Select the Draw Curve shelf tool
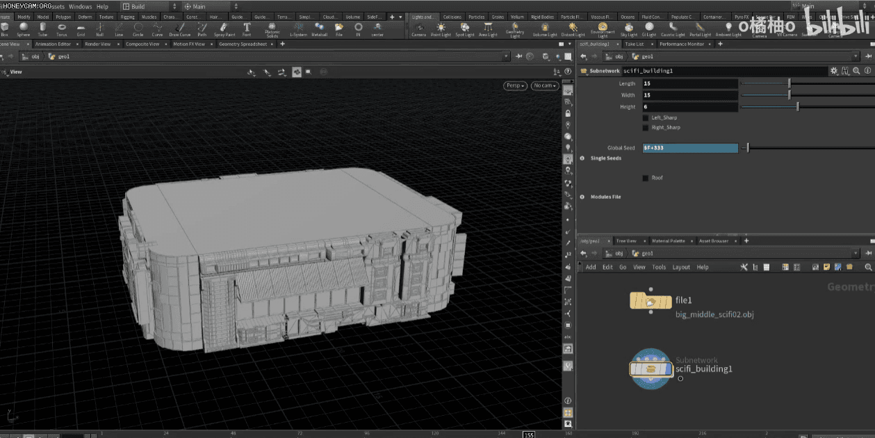This screenshot has width=875, height=438. pos(179,29)
